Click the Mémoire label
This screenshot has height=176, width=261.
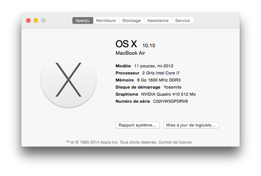(125, 80)
